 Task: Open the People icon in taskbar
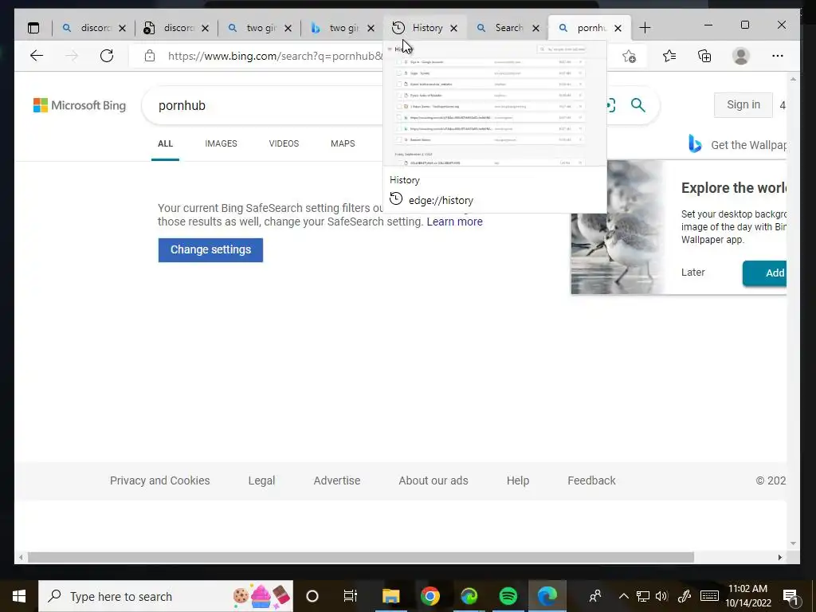594,596
